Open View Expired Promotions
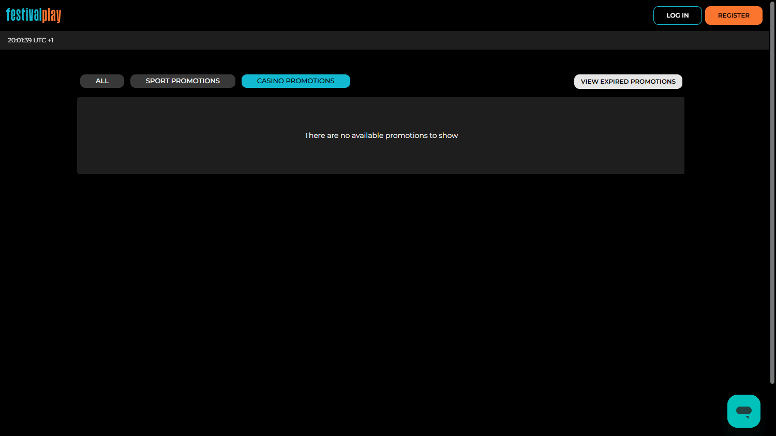This screenshot has height=436, width=776. 628,82
